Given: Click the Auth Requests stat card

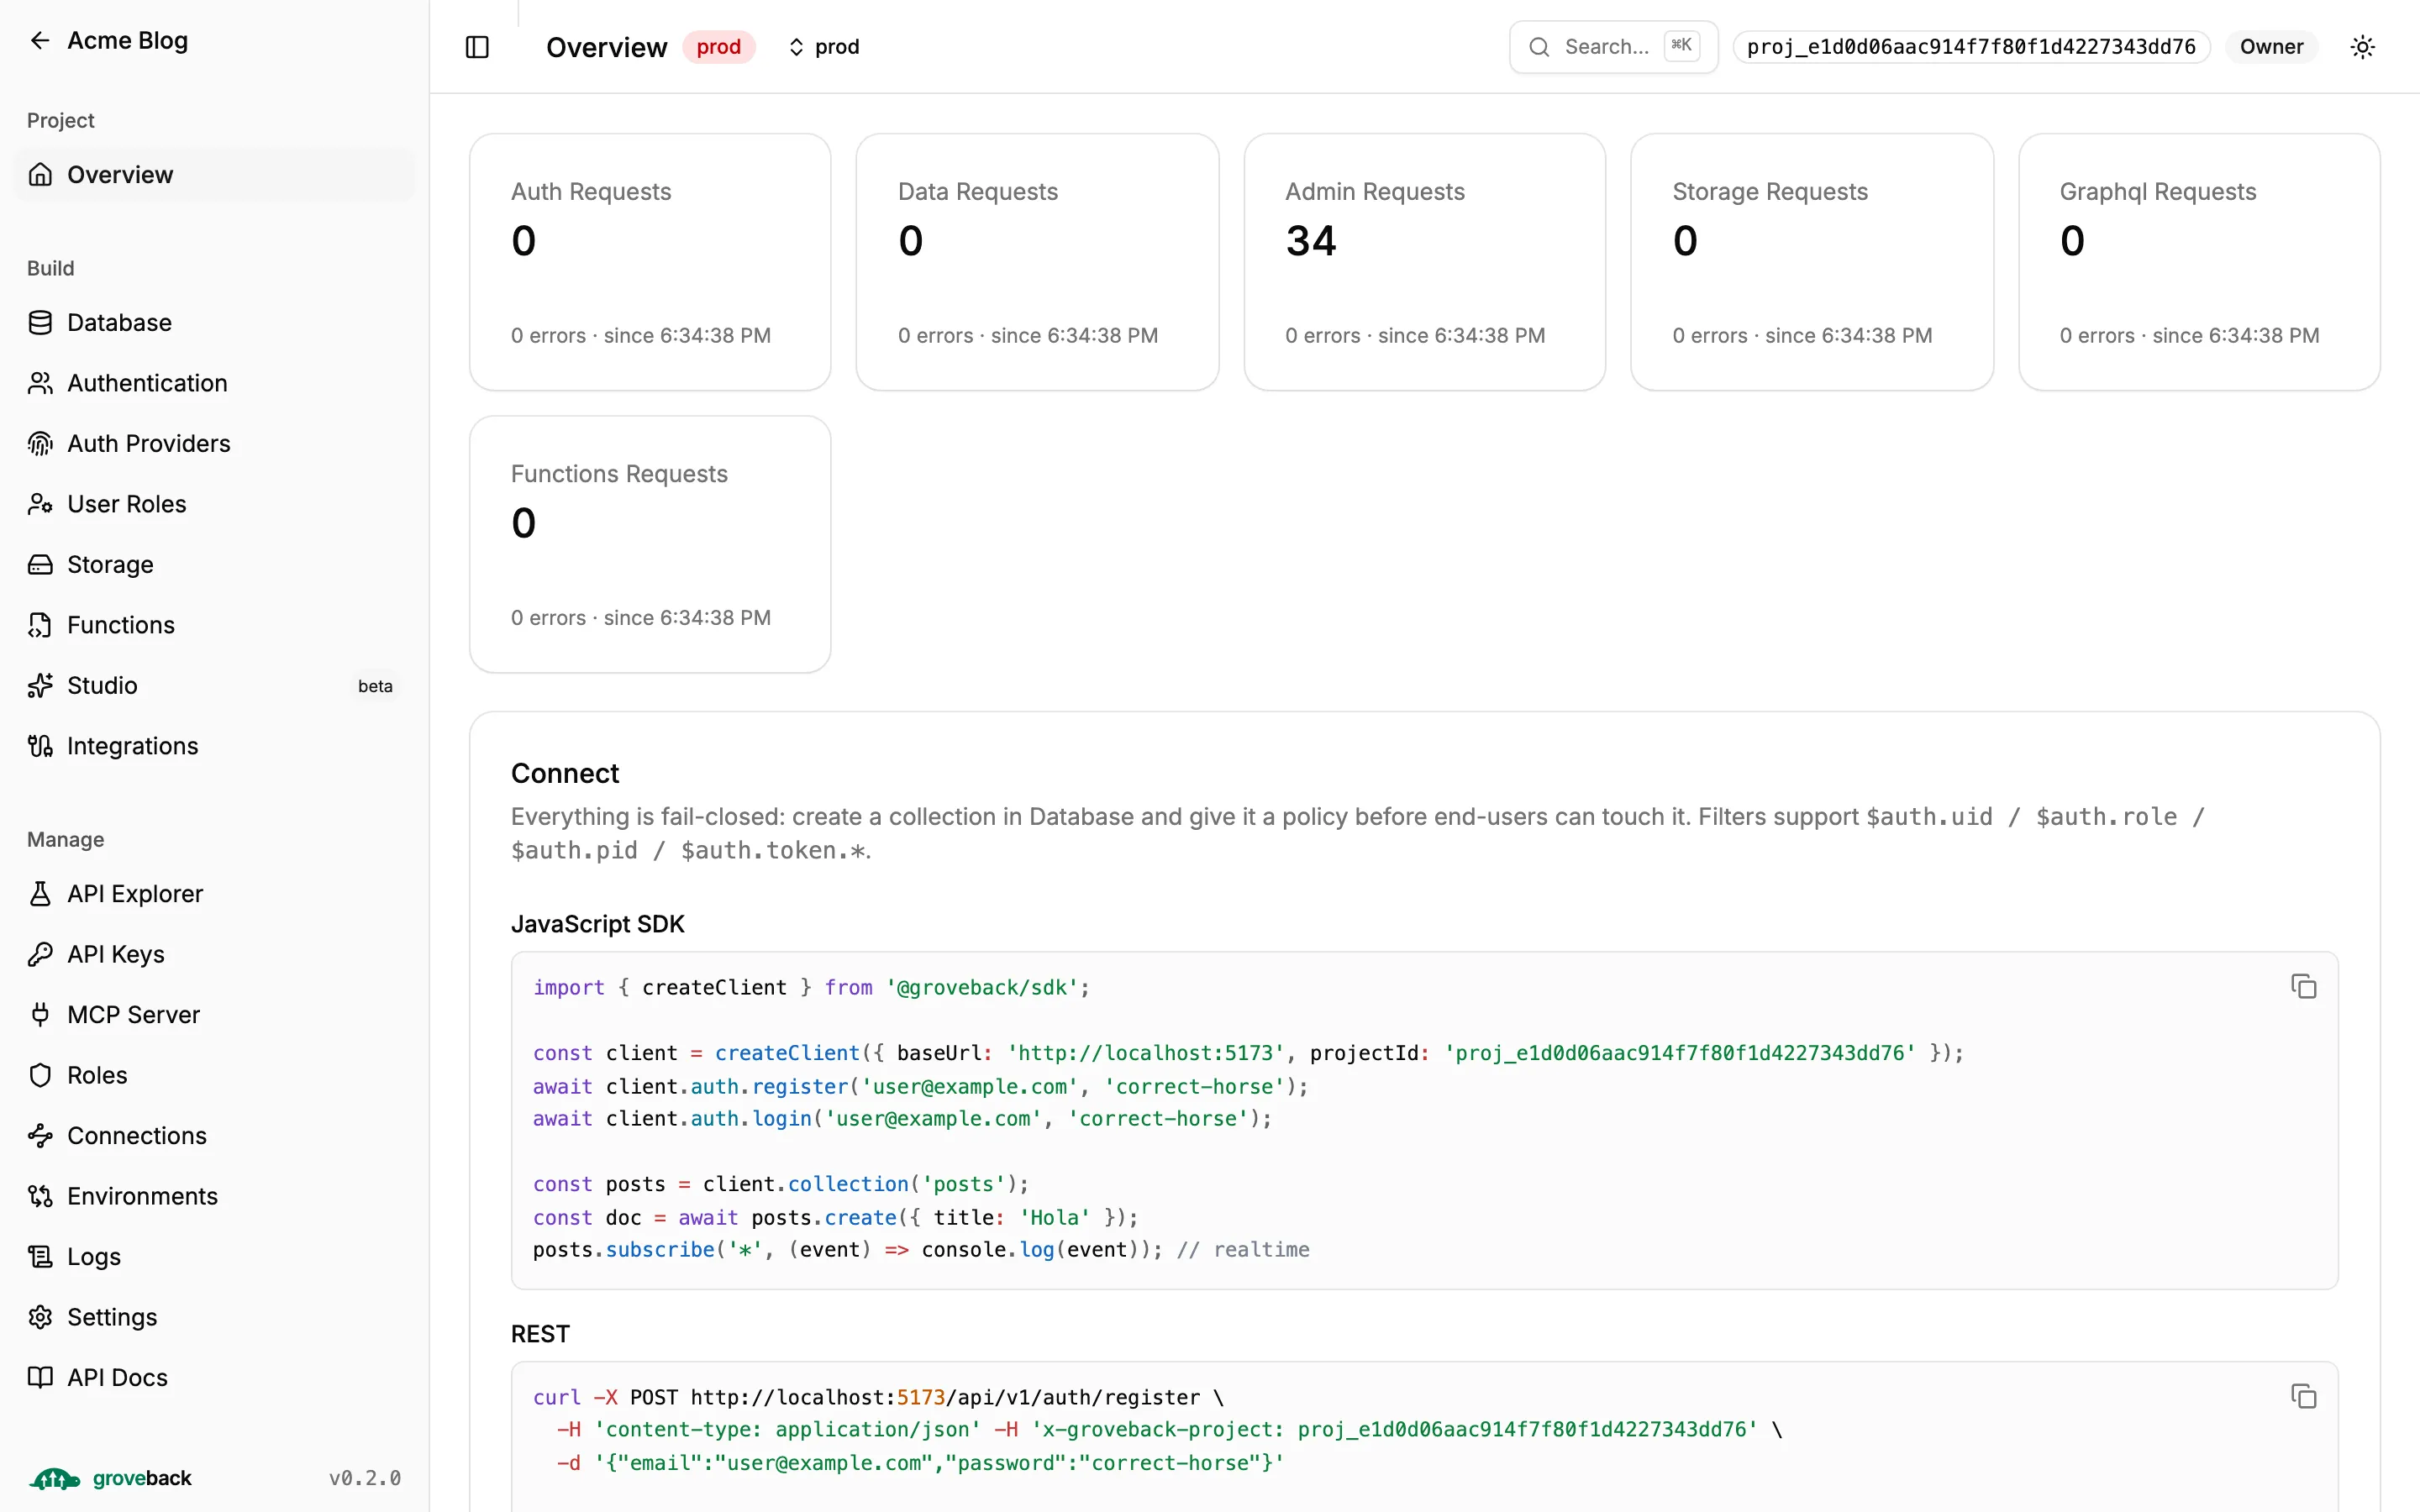Looking at the screenshot, I should pyautogui.click(x=650, y=262).
